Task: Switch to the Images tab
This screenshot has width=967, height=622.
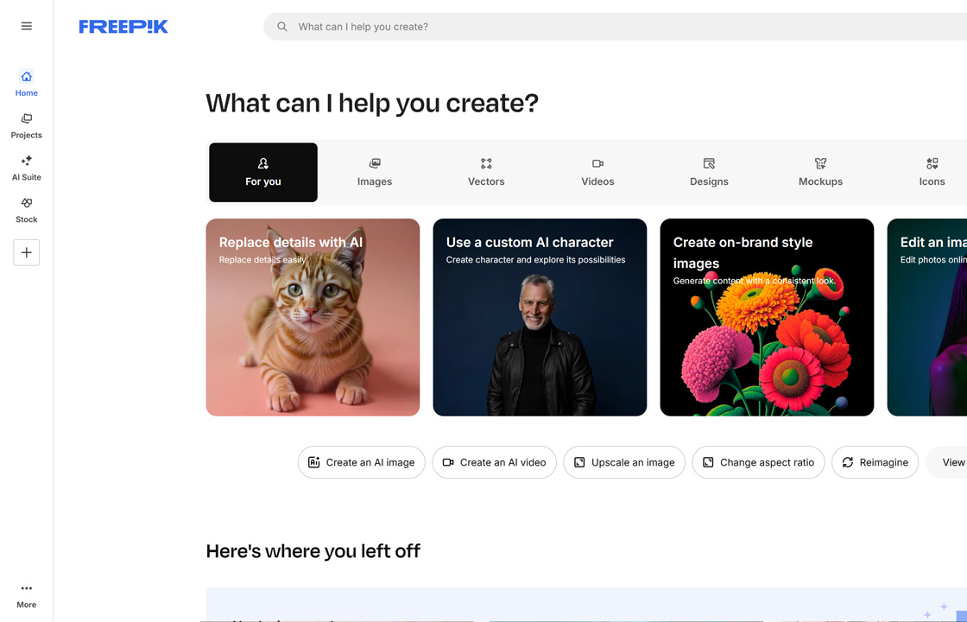Action: coord(375,172)
